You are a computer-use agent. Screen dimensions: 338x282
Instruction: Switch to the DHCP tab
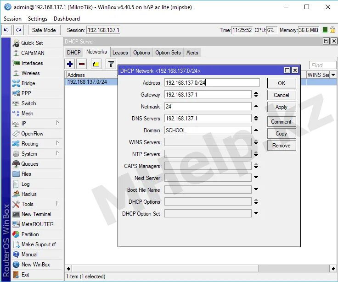coord(74,53)
